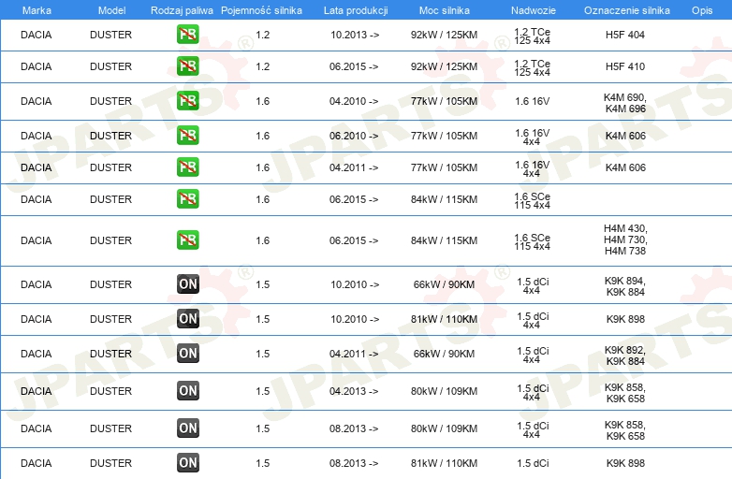Click the Marka column header

36,9
